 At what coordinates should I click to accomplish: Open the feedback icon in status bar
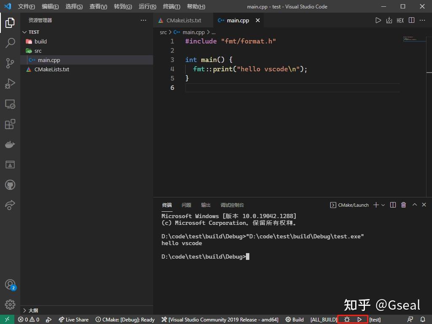(410, 319)
